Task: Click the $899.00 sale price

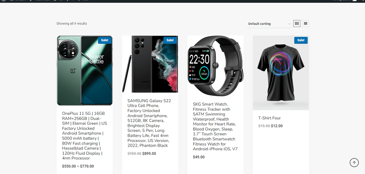Action: pos(149,154)
